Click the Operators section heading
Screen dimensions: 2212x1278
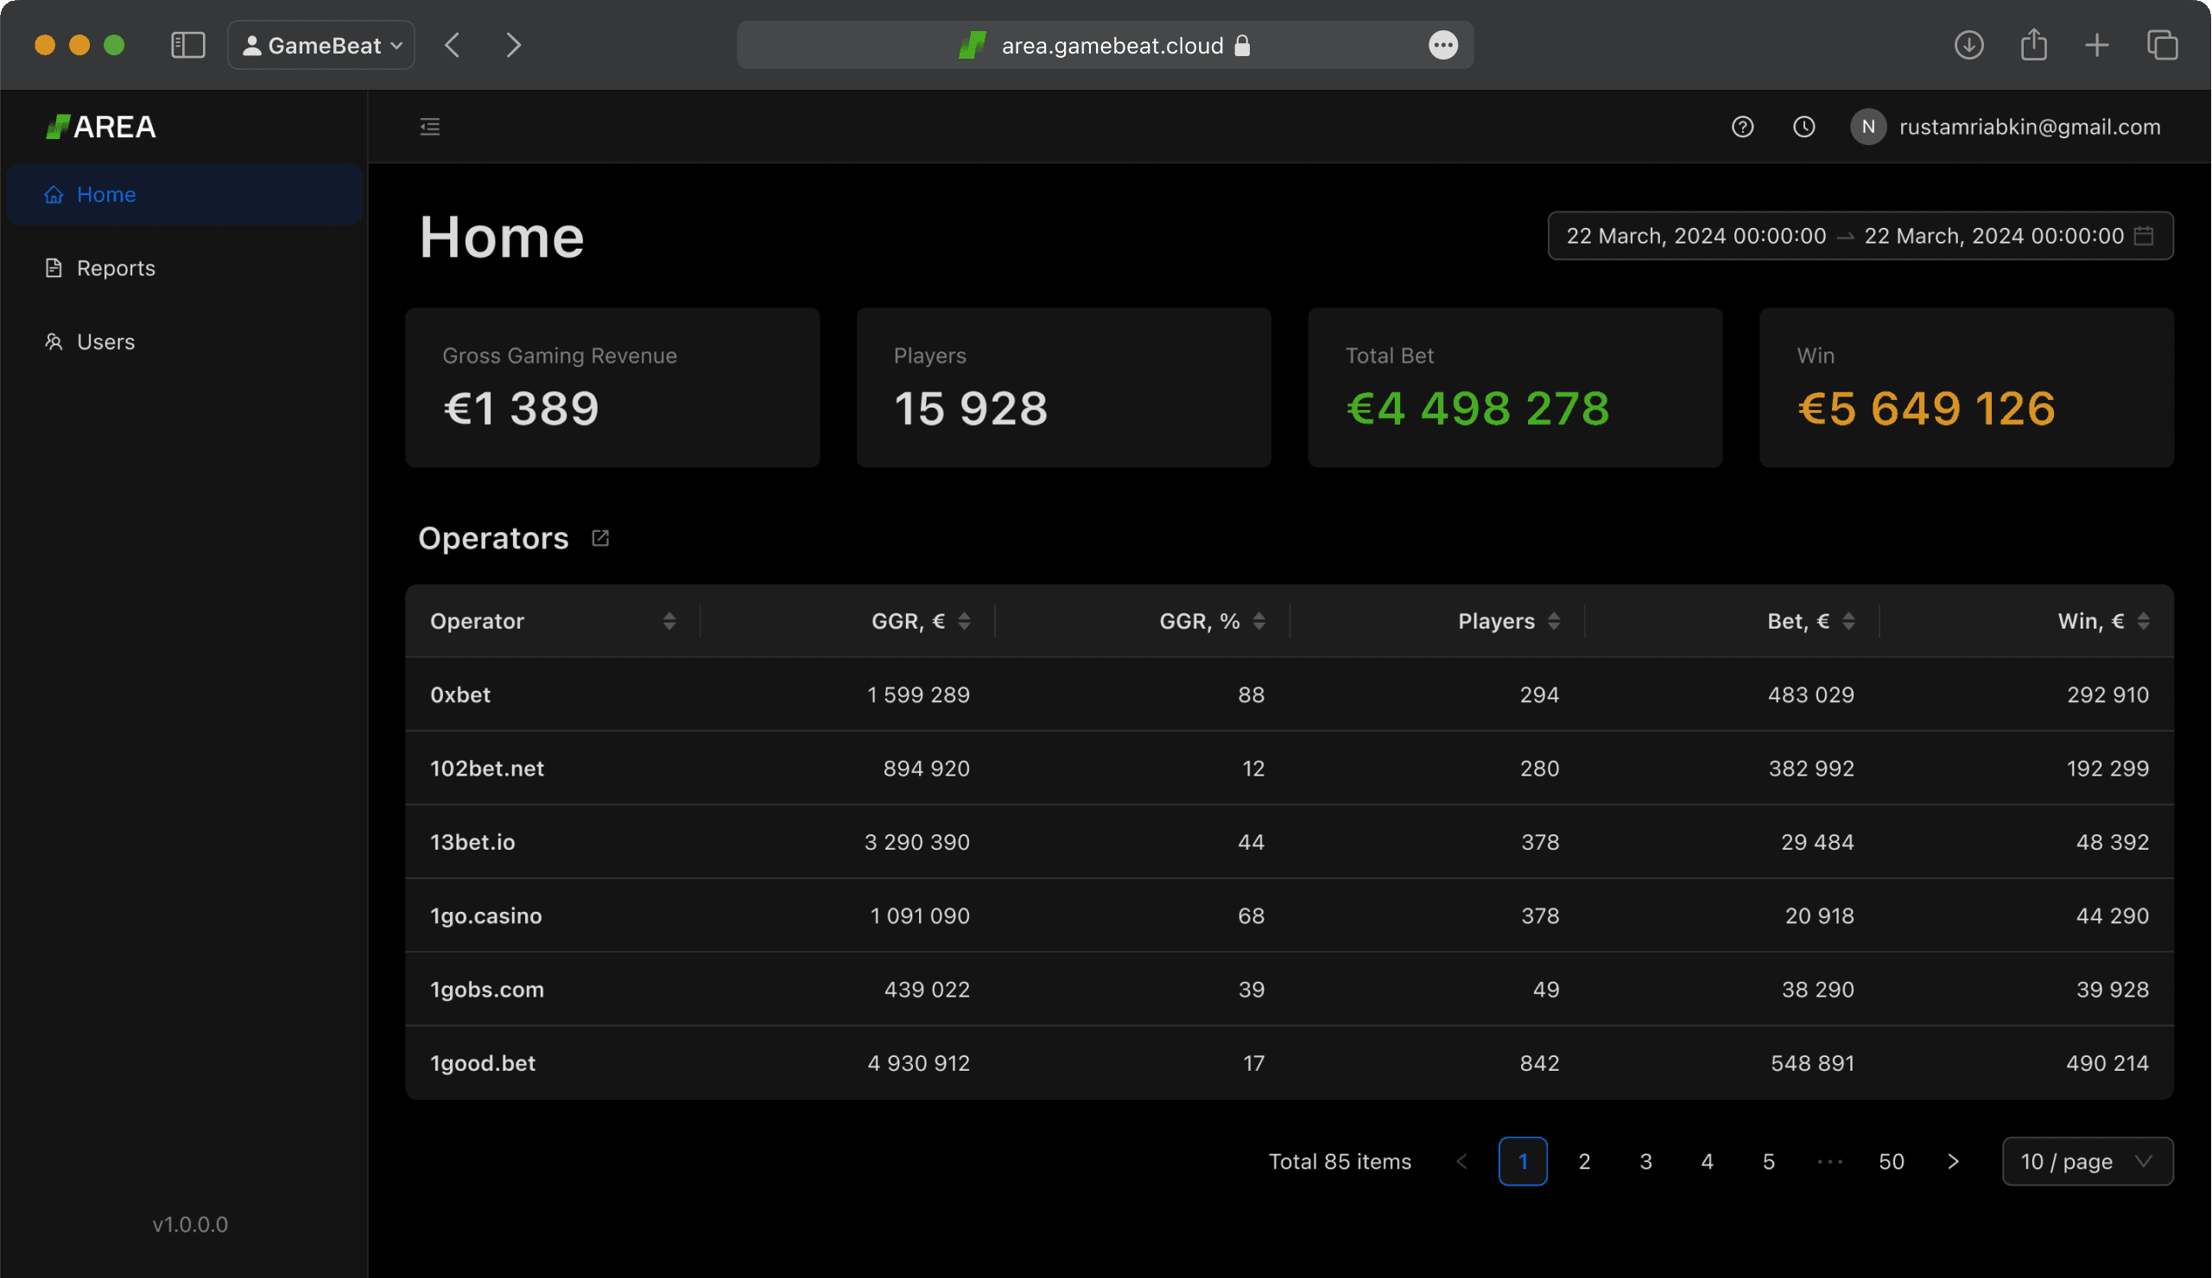[493, 537]
